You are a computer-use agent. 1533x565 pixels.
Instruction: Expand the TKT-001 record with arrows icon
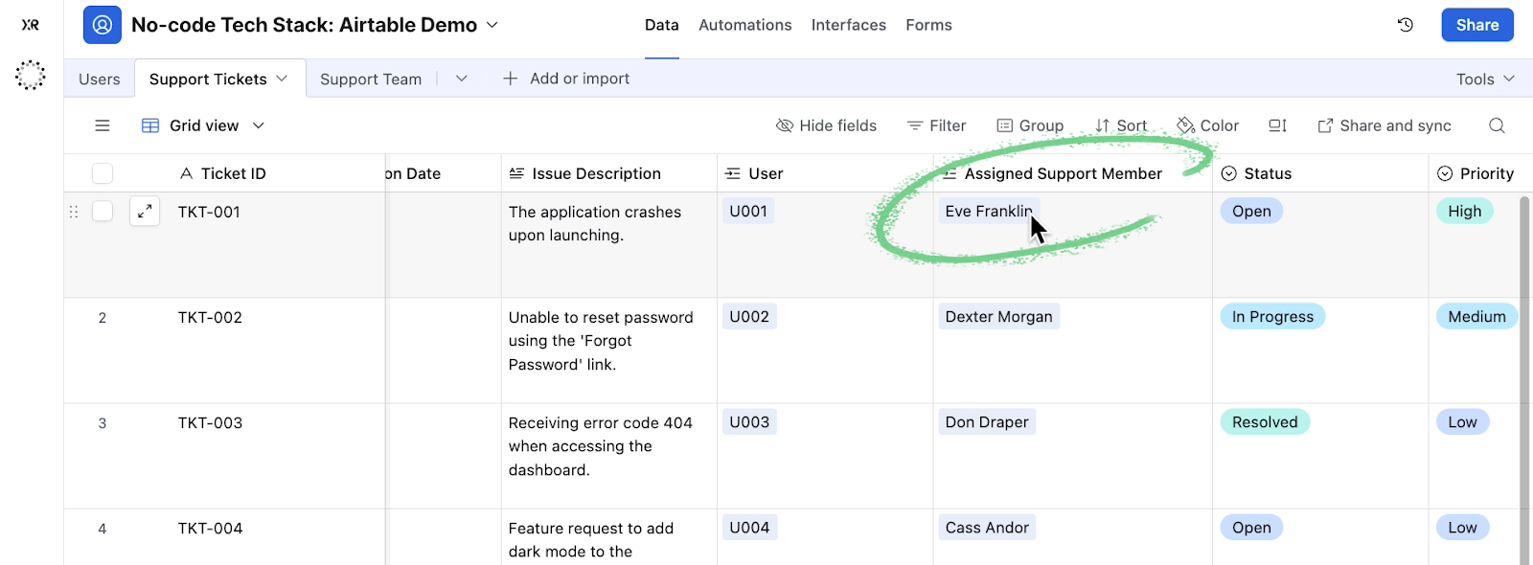pyautogui.click(x=145, y=212)
